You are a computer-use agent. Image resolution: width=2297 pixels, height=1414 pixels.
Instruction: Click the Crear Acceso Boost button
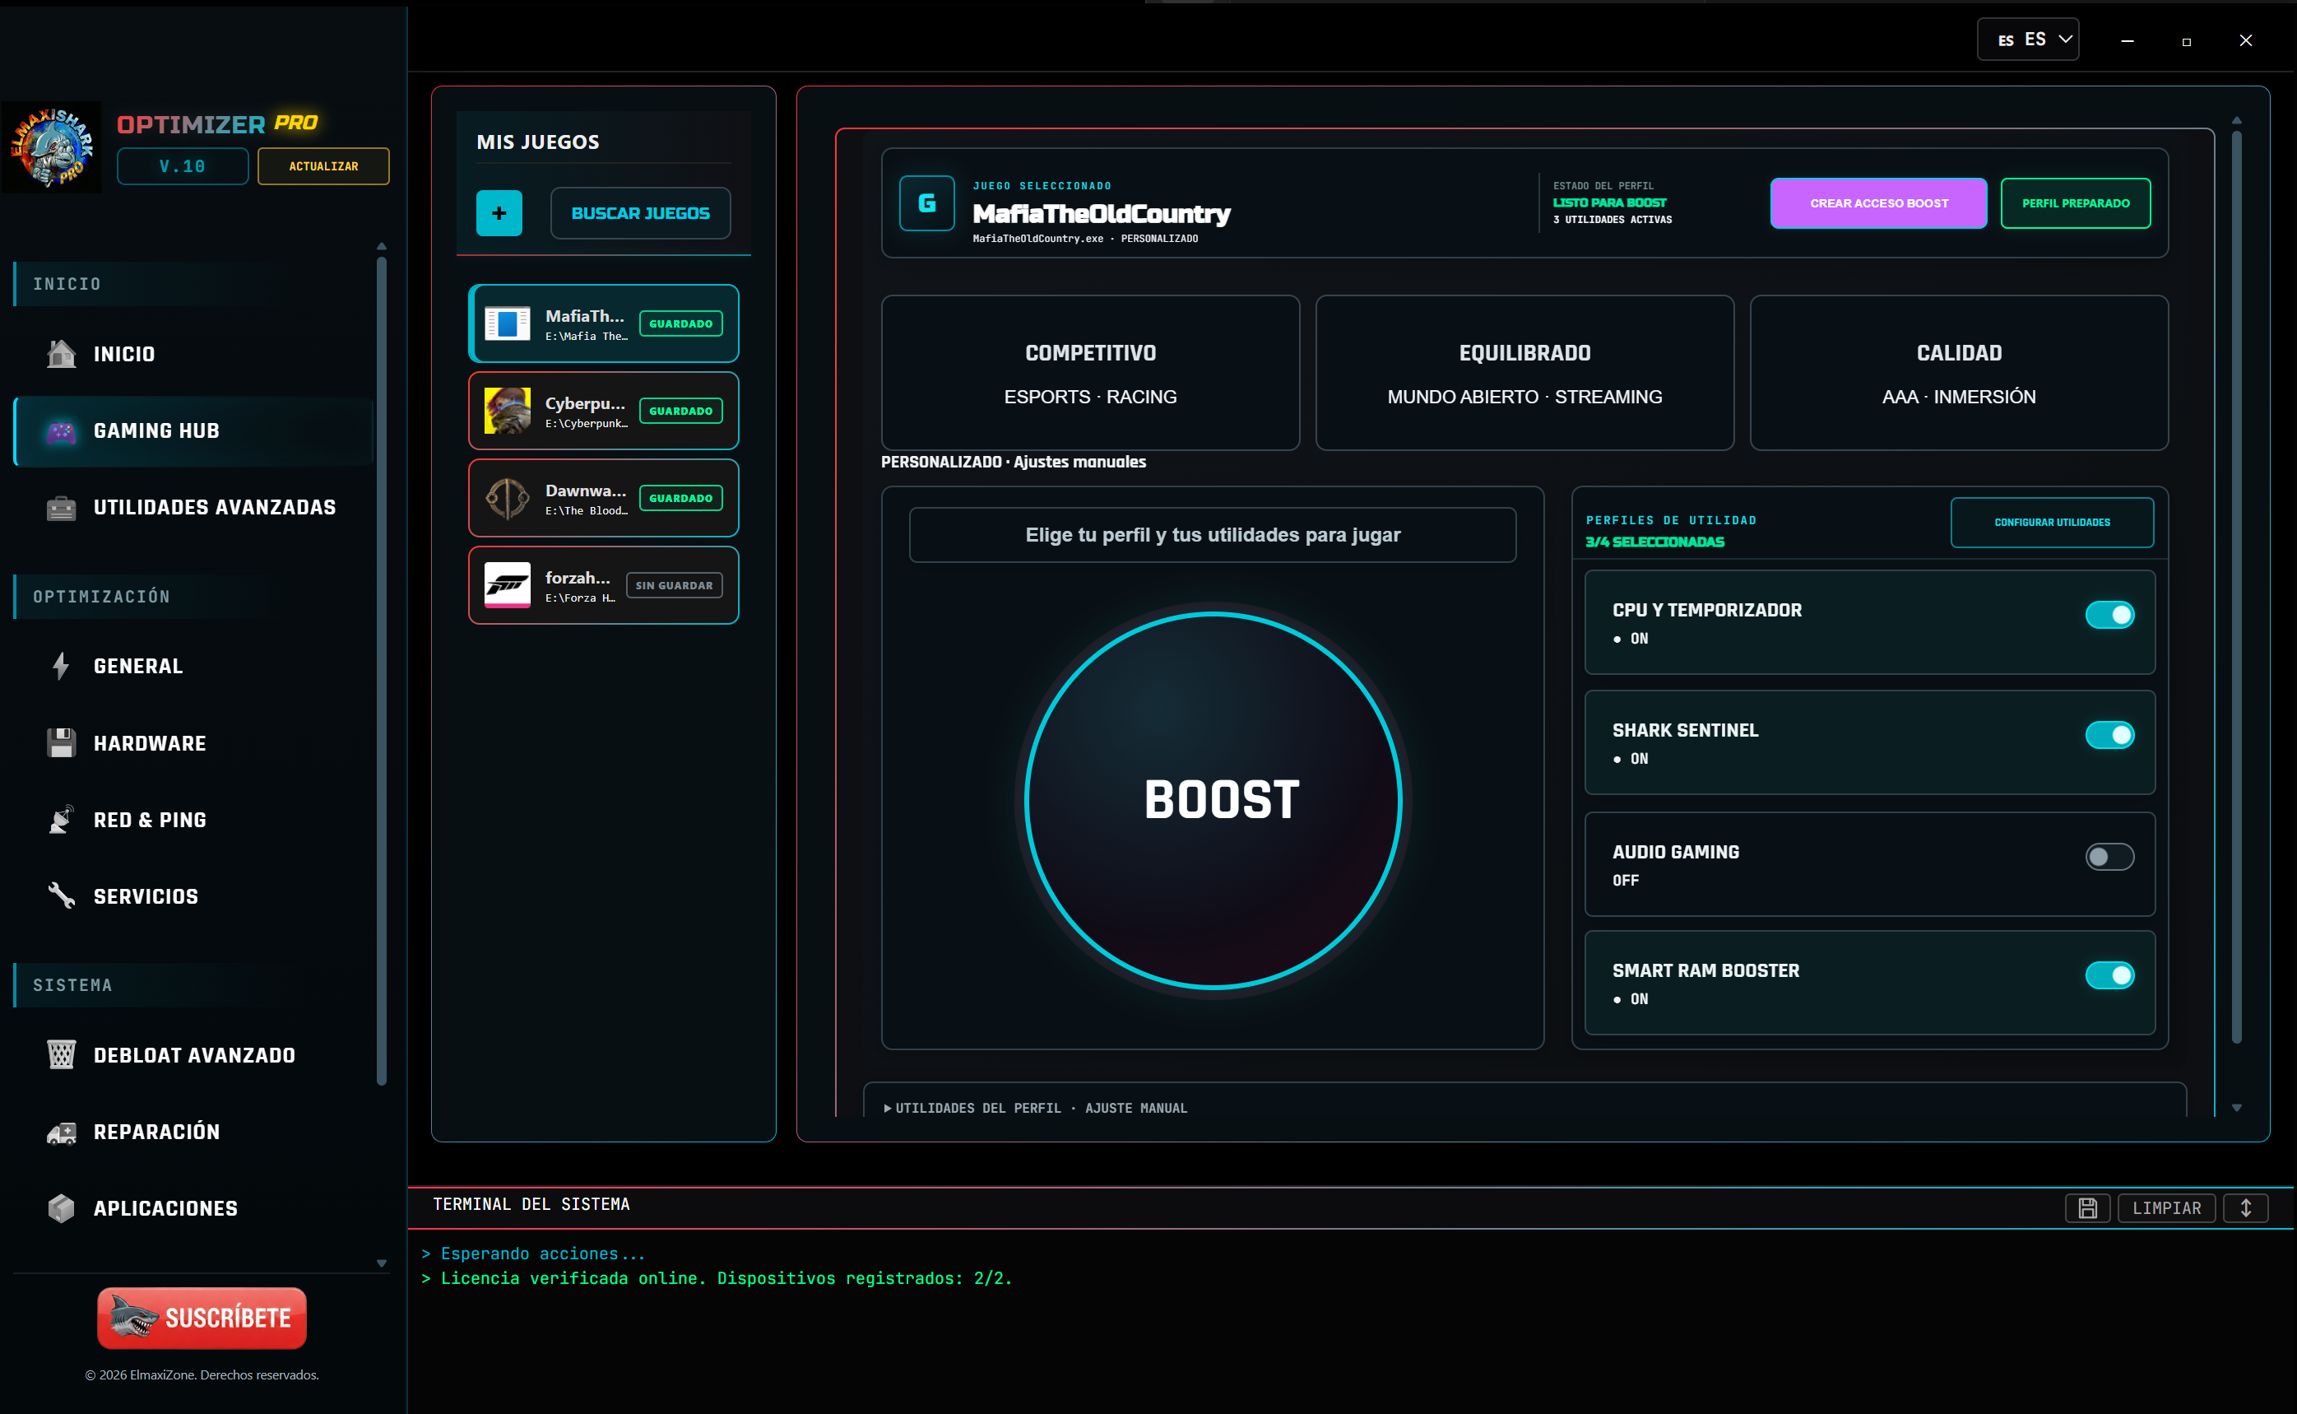(x=1878, y=203)
